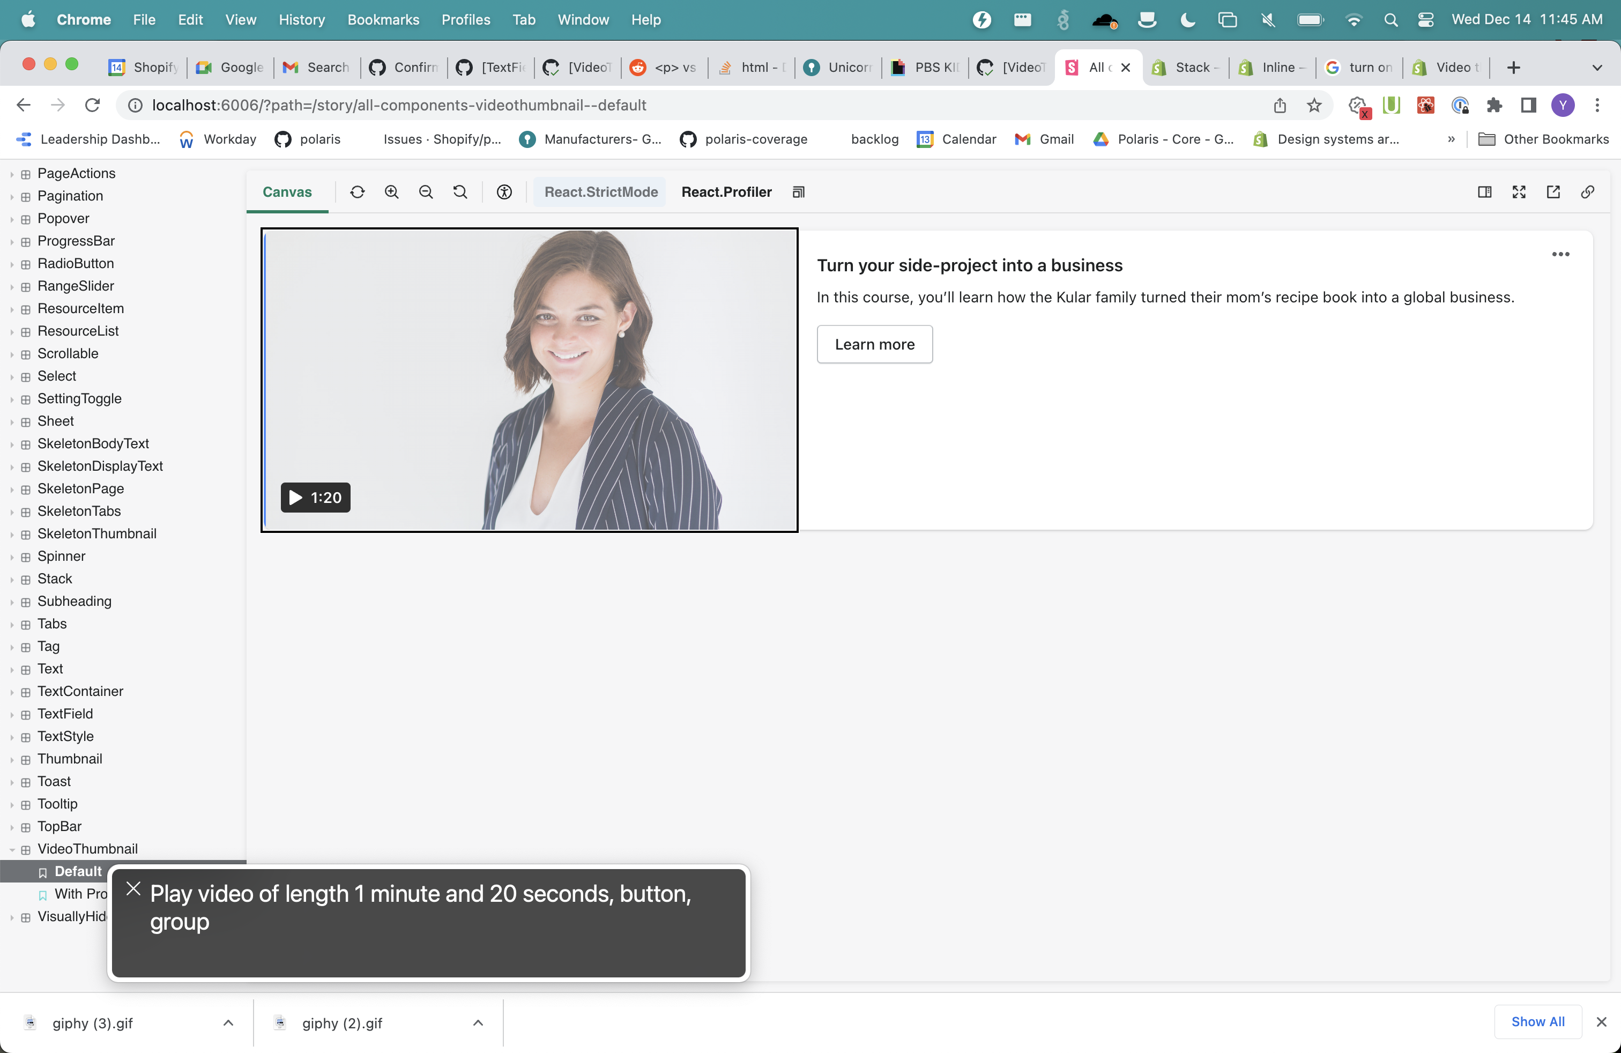Open canvas in new tab icon

(1553, 192)
